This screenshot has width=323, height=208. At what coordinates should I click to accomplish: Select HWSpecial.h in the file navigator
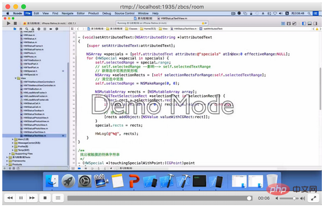[30, 71]
